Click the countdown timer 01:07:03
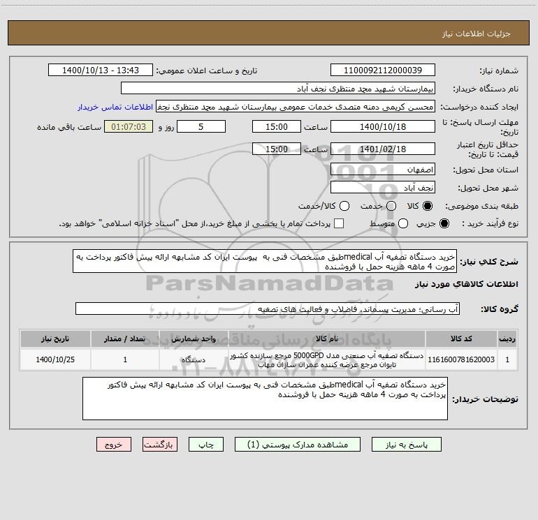This screenshot has height=520, width=538. 129,126
